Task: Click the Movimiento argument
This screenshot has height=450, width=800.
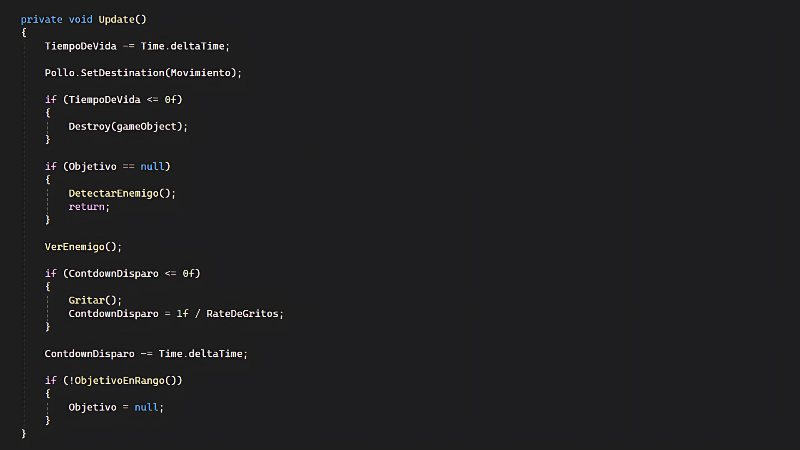Action: (200, 73)
